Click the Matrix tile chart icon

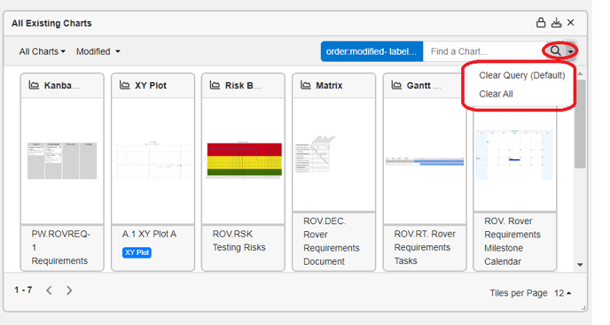pyautogui.click(x=305, y=85)
